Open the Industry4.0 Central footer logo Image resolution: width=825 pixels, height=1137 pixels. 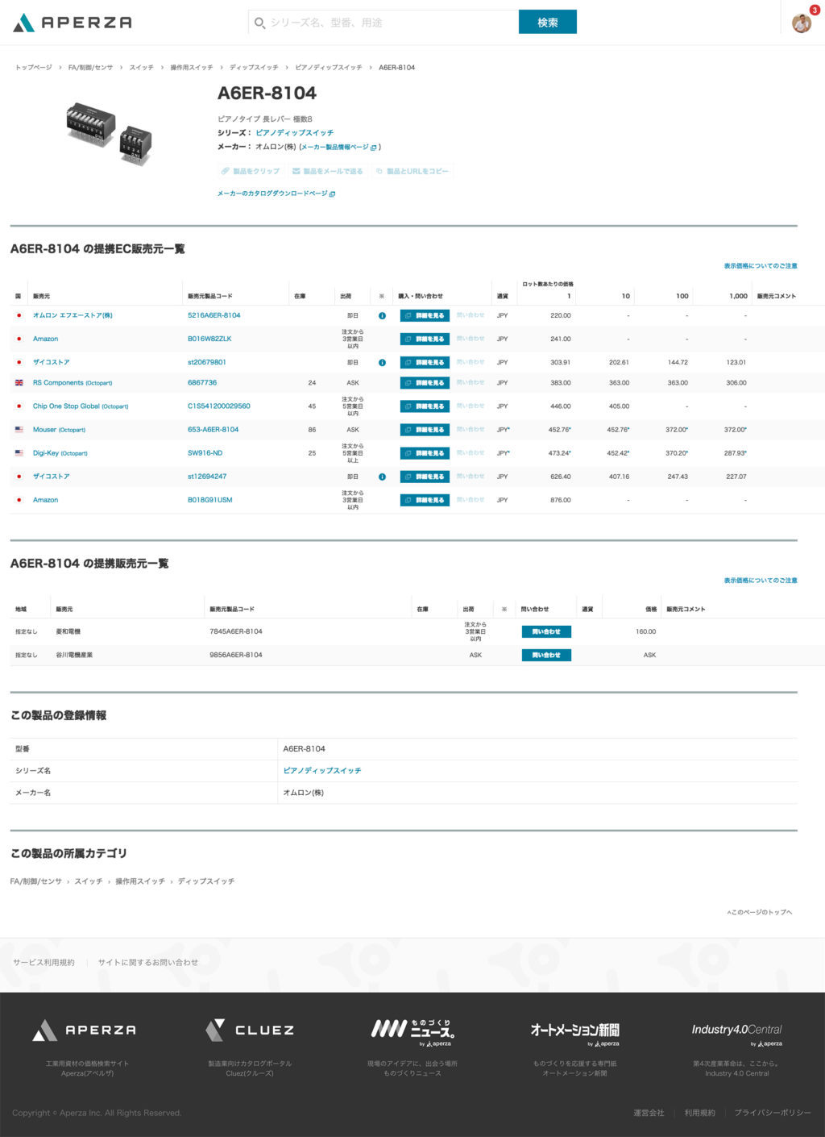pos(736,1031)
